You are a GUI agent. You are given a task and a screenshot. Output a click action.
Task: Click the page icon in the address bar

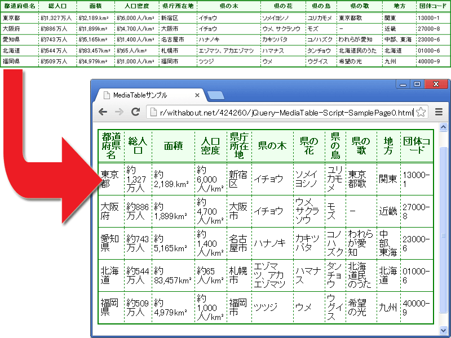tap(153, 112)
